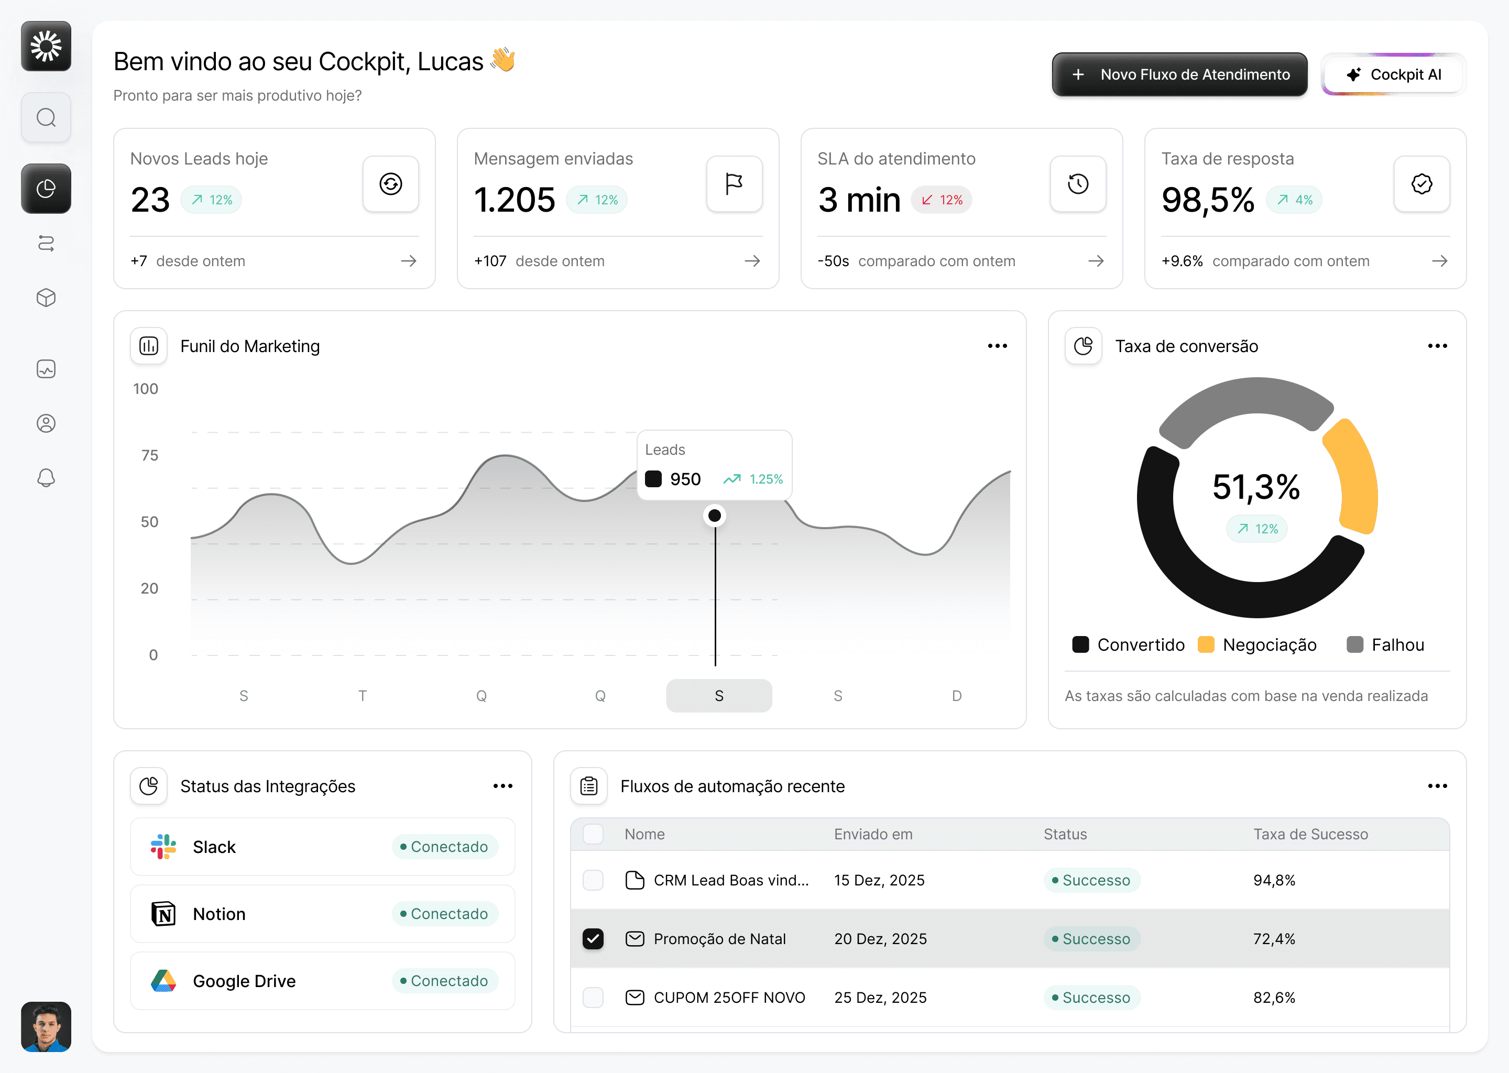Click the user profile circle icon in the sidebar
Screen dimensions: 1509x1073
pos(46,423)
